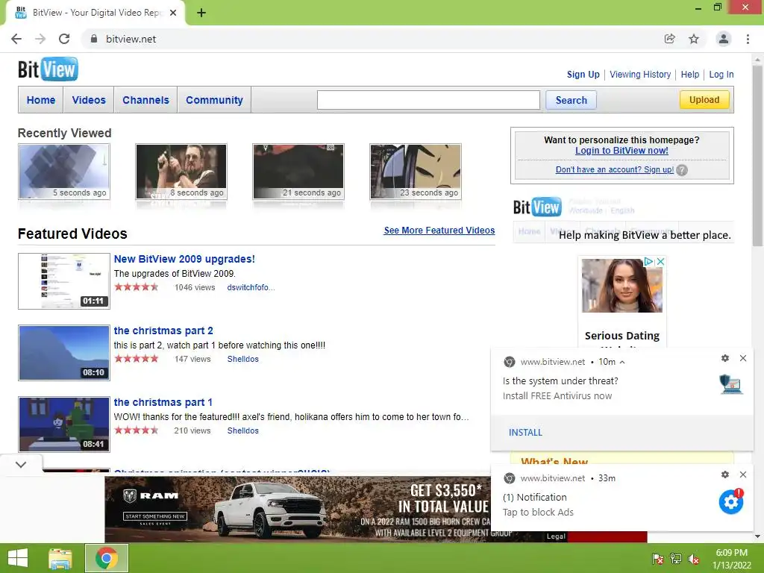The width and height of the screenshot is (764, 573).
Task: Open recently viewed video from 23 seconds ago
Action: click(x=416, y=172)
